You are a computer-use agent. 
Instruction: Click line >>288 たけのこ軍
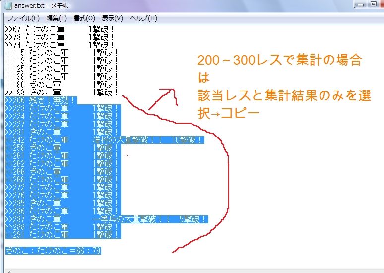[63, 227]
